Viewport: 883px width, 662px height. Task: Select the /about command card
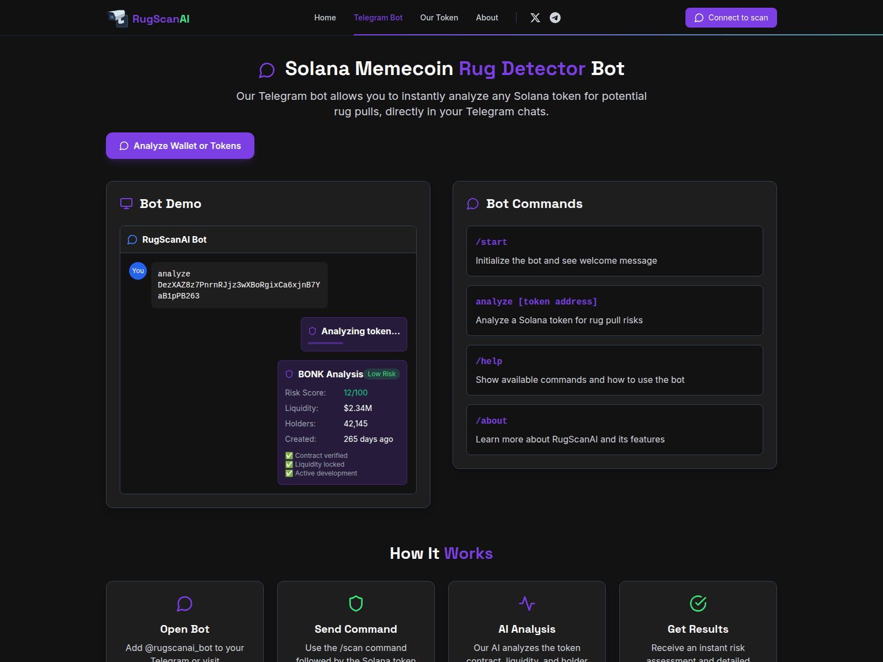point(615,430)
